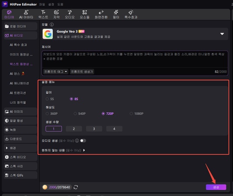Open 스톡 비디오 (Stock Video) in sidebar
The image size is (233, 196).
pyautogui.click(x=20, y=157)
